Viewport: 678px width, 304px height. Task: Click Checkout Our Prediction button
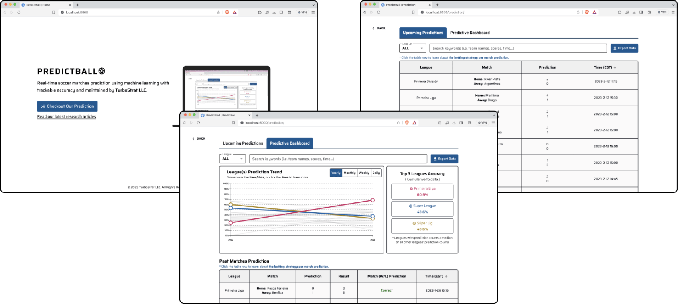pos(67,106)
